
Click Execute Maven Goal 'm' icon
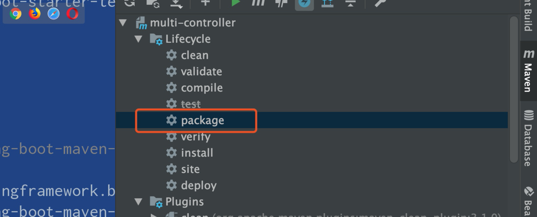point(258,2)
